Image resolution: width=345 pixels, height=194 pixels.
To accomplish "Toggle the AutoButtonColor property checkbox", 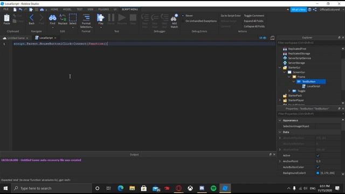I will (318, 167).
